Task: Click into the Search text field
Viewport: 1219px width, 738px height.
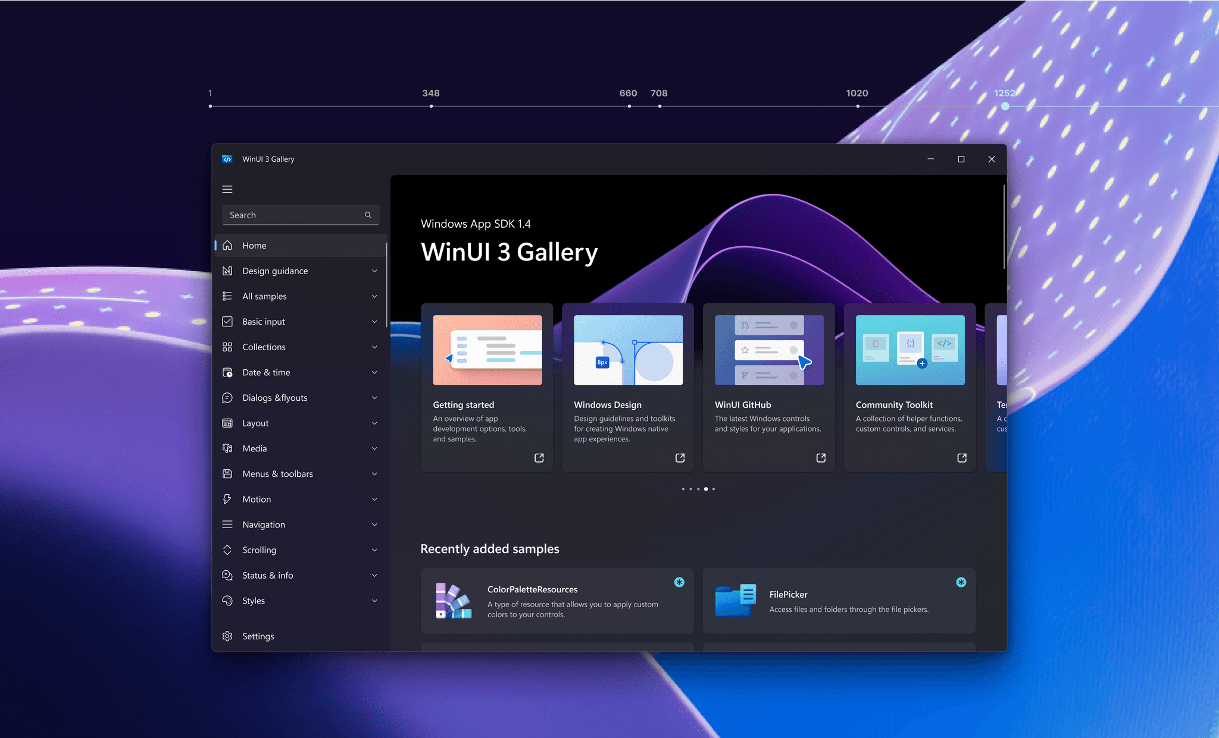Action: pos(292,215)
